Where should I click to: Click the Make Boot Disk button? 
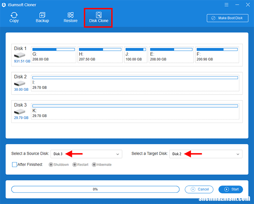227,18
